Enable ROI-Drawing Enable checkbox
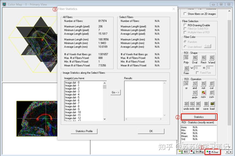The width and height of the screenshot is (235, 156). [185, 25]
